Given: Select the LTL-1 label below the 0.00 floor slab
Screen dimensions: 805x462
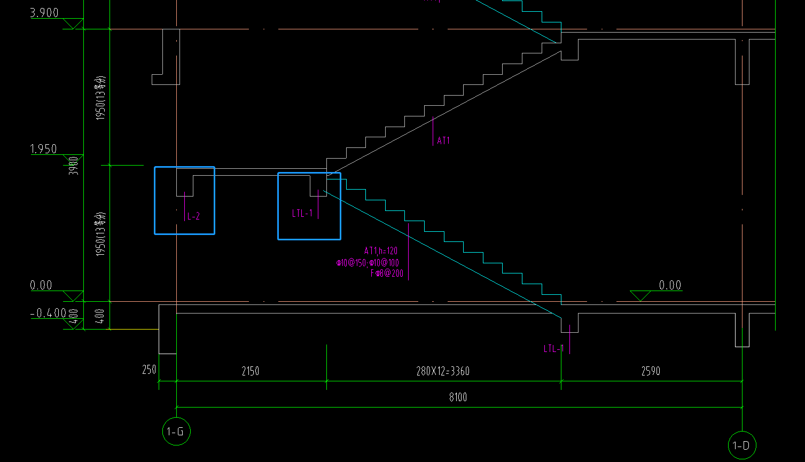Looking at the screenshot, I should 554,349.
